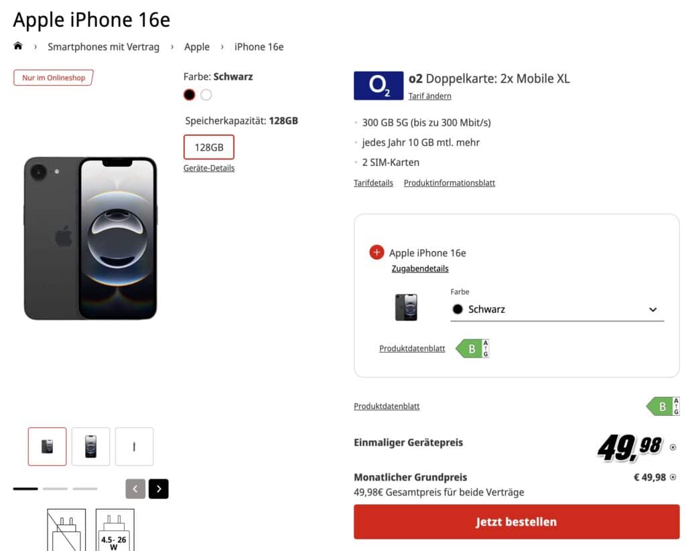Select the second product thumbnail image
The height and width of the screenshot is (551, 686).
coord(91,447)
